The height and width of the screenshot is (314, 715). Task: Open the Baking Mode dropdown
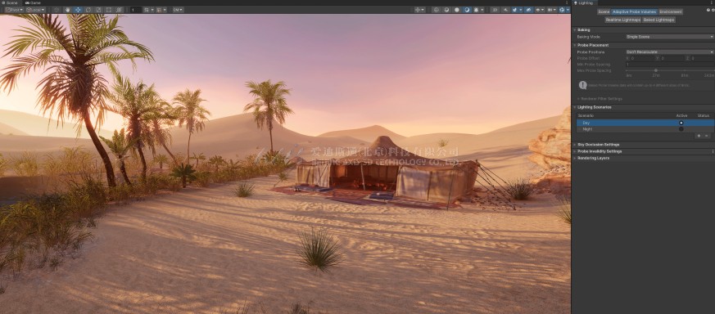pyautogui.click(x=670, y=37)
